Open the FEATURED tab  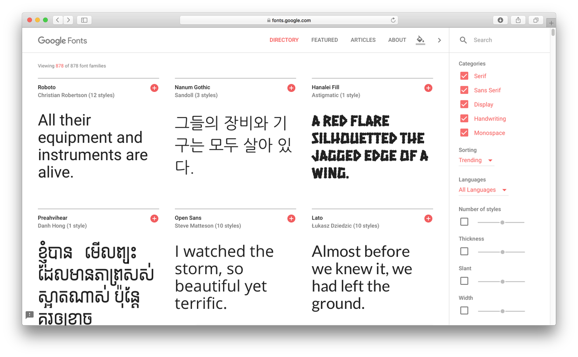325,40
